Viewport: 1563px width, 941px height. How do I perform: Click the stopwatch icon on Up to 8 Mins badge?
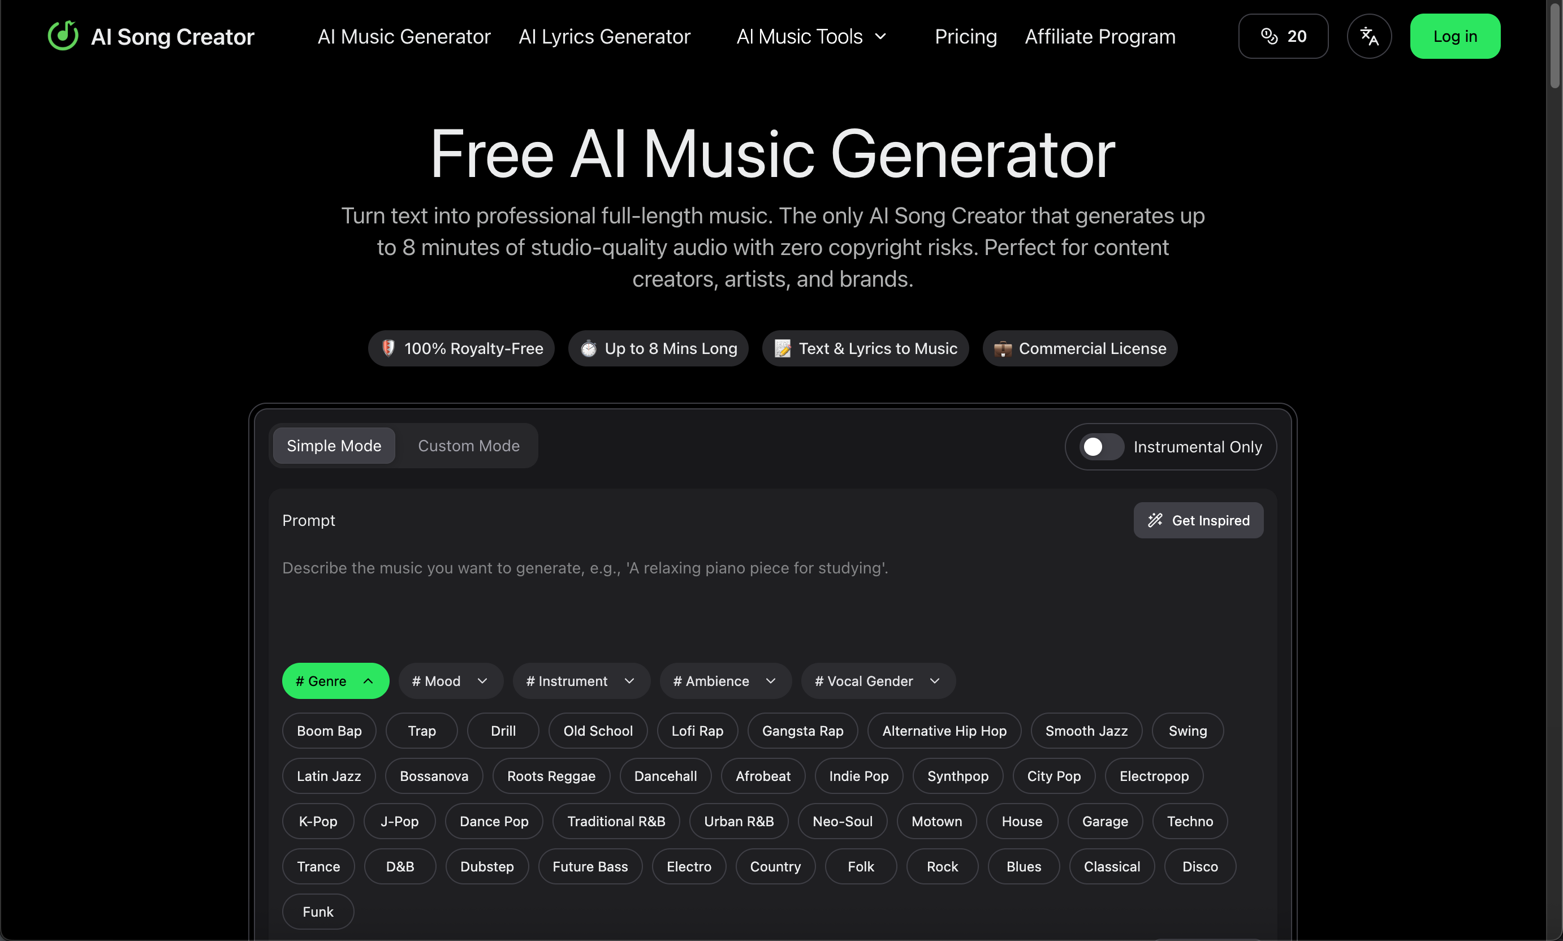pos(589,348)
